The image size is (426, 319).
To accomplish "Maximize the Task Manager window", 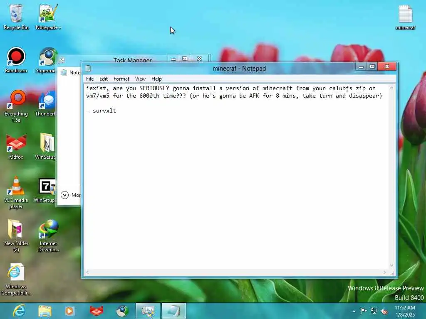I will pyautogui.click(x=185, y=59).
